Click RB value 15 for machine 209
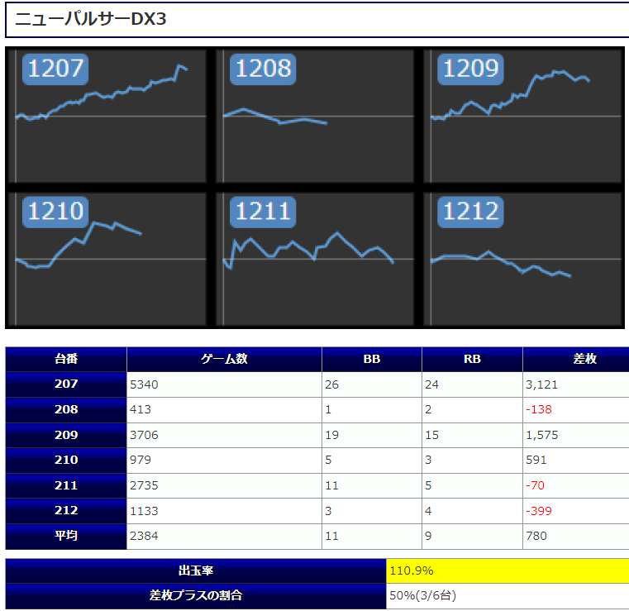 [472, 435]
